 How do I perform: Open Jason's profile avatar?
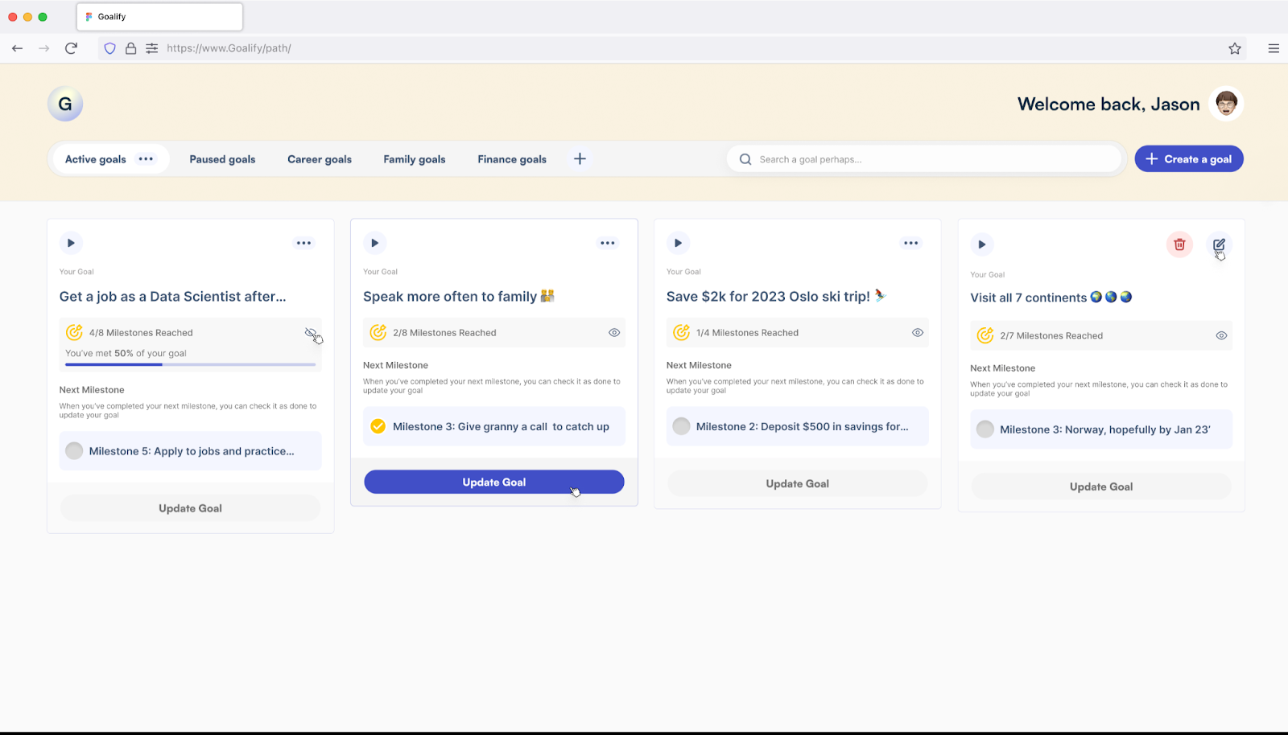1226,104
